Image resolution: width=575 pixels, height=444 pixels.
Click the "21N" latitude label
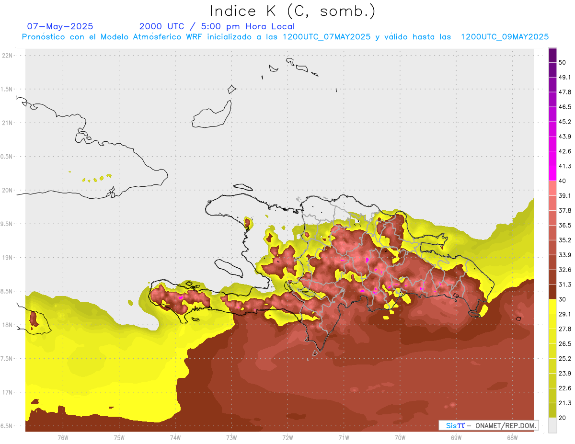[7, 123]
